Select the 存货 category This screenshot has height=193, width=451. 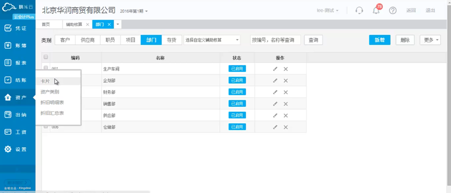tap(172, 40)
